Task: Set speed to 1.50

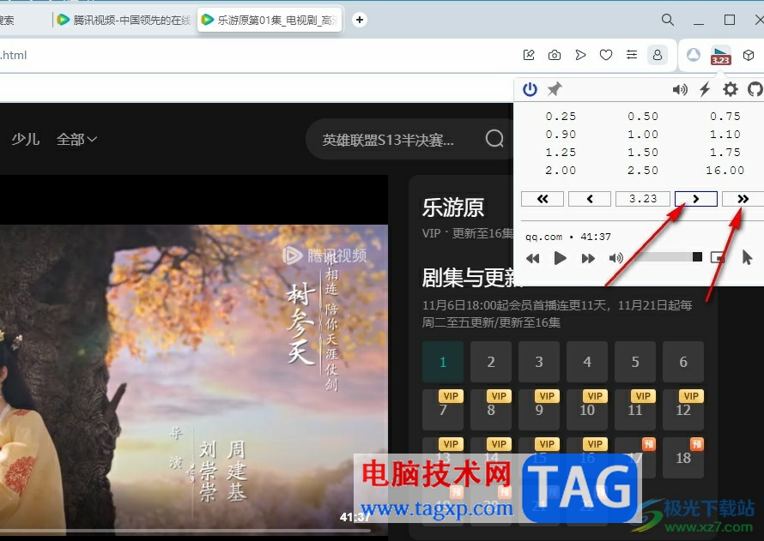Action: click(643, 153)
